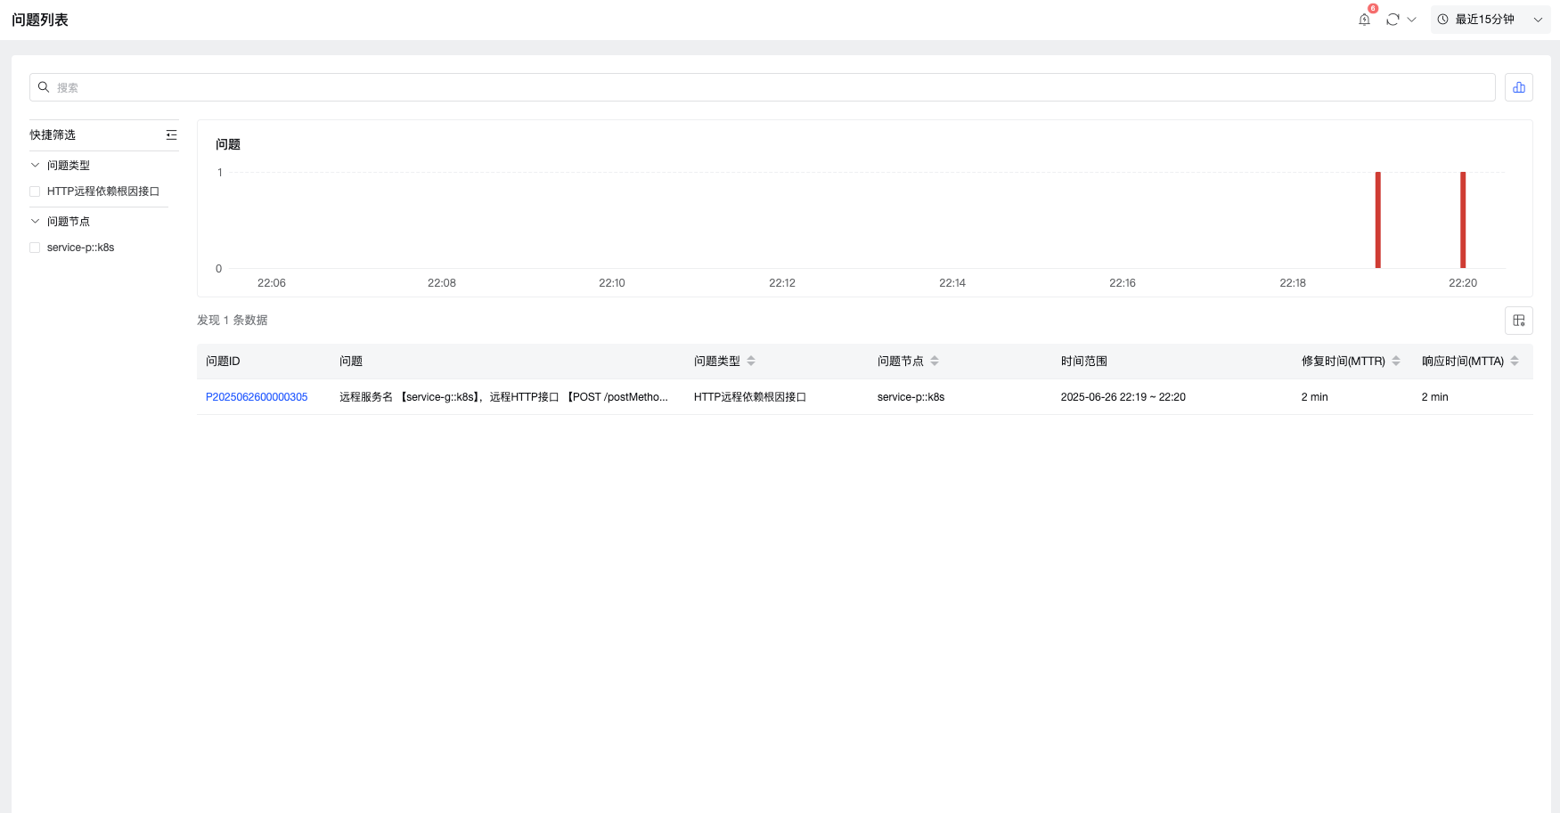Click the red bar near 22:19

pyautogui.click(x=1377, y=220)
